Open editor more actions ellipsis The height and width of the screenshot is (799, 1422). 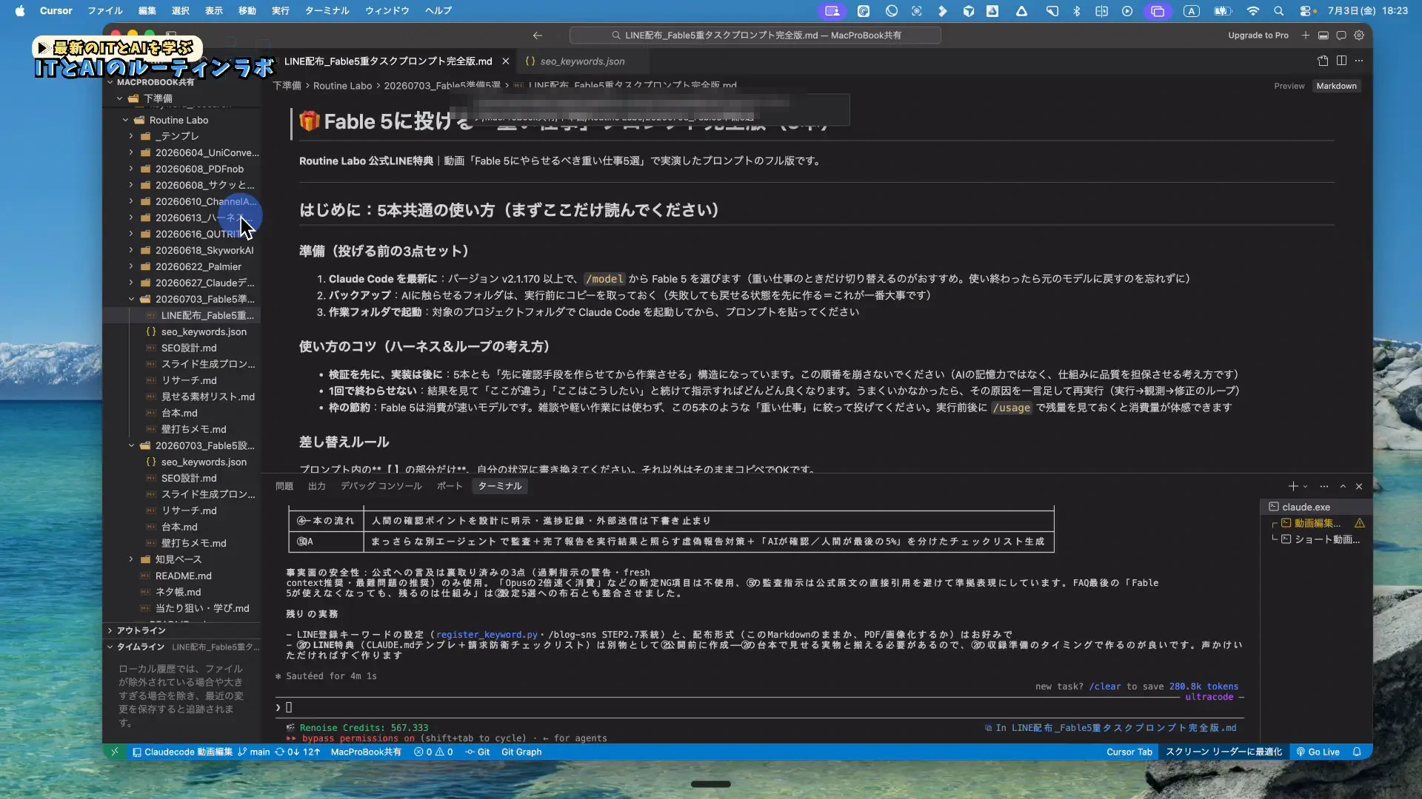[1359, 61]
